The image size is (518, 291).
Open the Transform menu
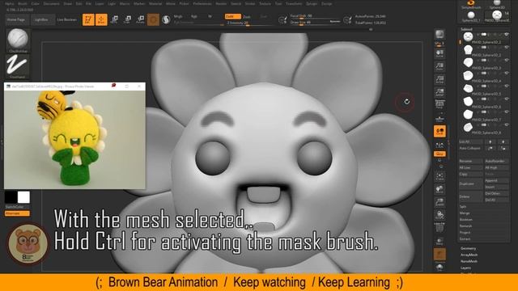(294, 4)
